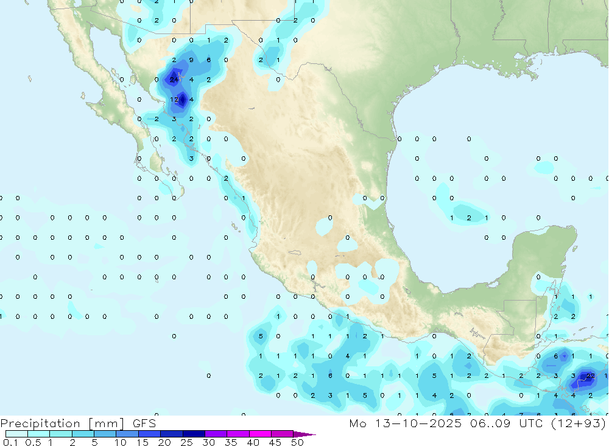Click legend label "0.5"

coord(33,442)
